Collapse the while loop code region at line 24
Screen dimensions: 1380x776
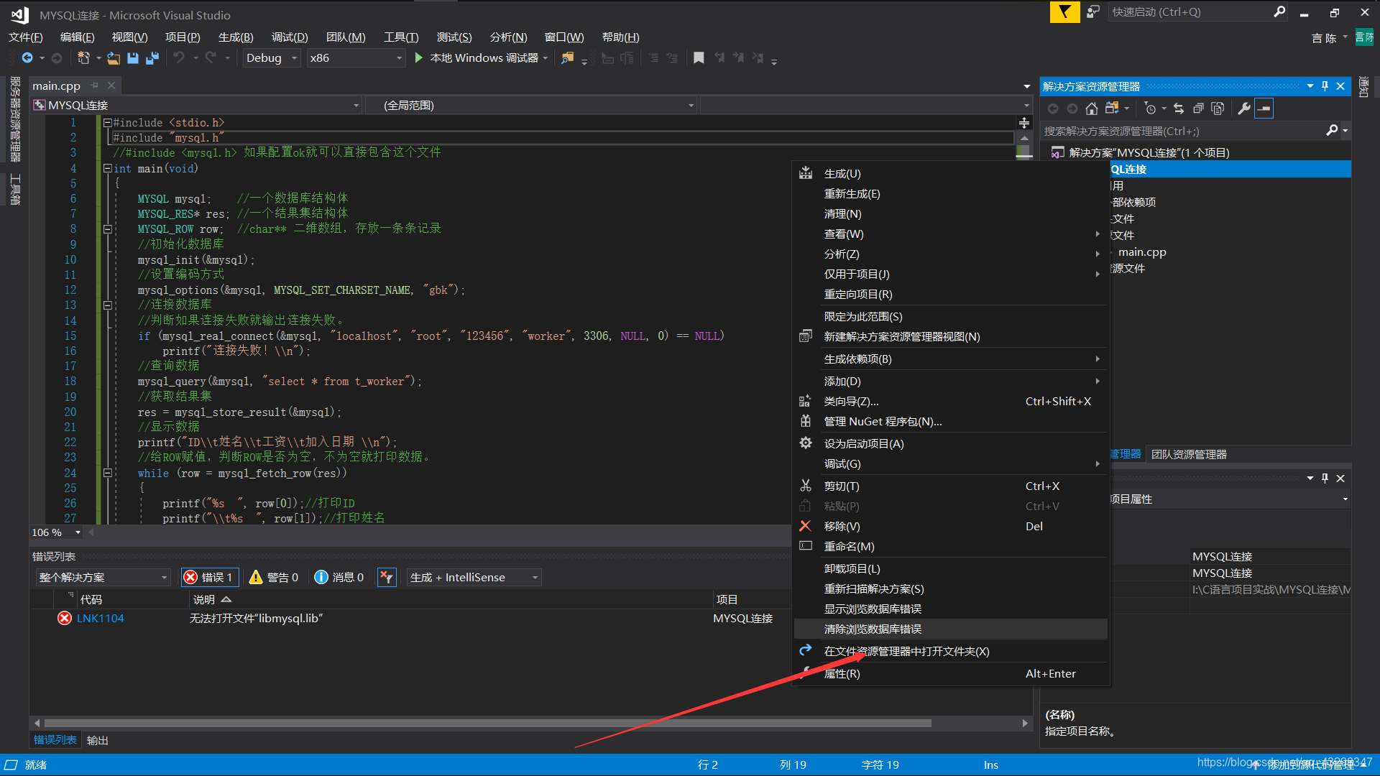107,473
